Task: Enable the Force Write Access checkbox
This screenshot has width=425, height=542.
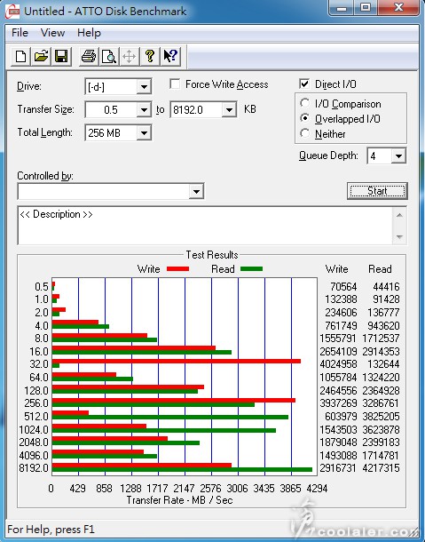Action: point(175,84)
